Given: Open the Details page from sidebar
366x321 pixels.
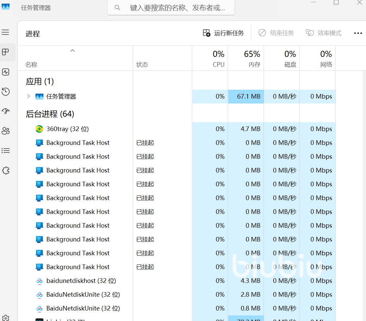Looking at the screenshot, I should pyautogui.click(x=6, y=151).
